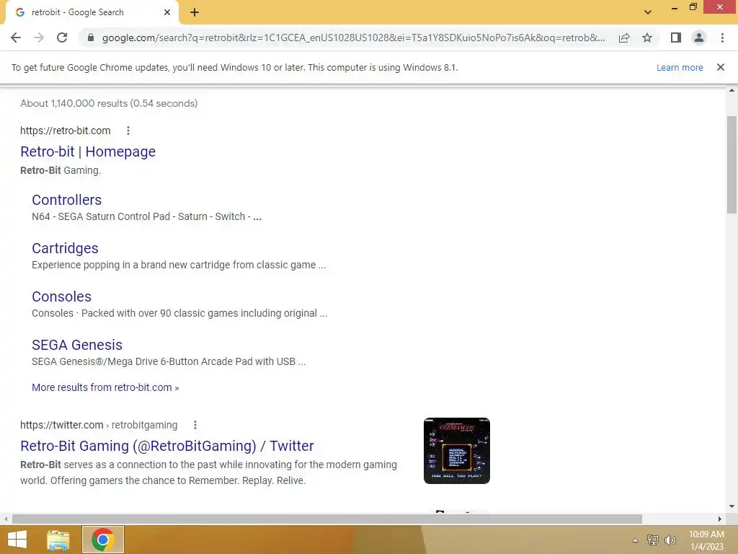Screen dimensions: 738x554
Task: Open the SEGA Genesis sitelink
Action: 77,345
